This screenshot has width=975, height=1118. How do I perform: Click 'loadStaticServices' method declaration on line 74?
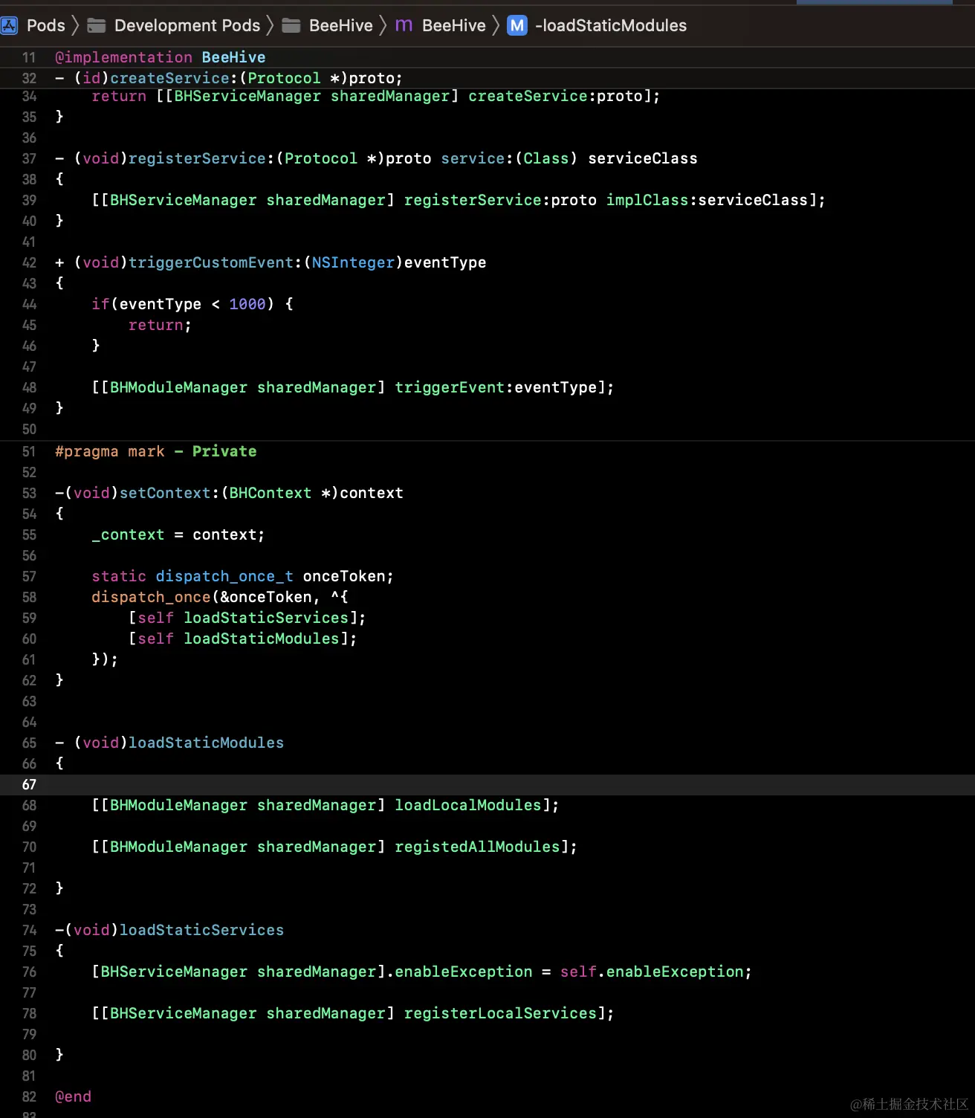tap(201, 930)
